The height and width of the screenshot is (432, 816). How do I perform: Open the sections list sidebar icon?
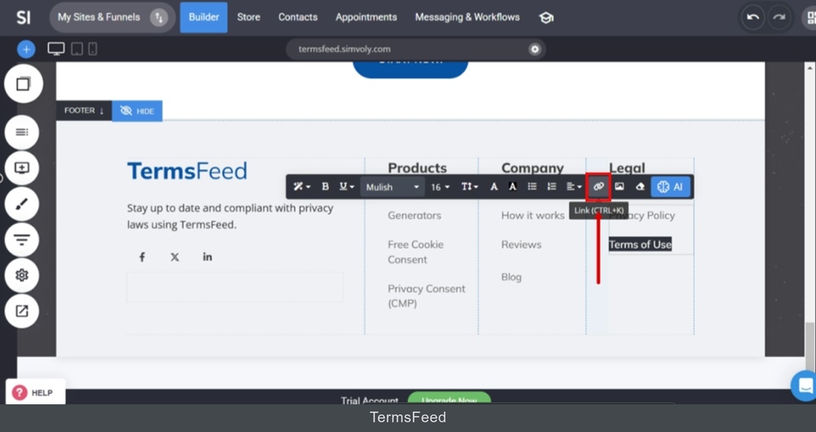pos(22,132)
